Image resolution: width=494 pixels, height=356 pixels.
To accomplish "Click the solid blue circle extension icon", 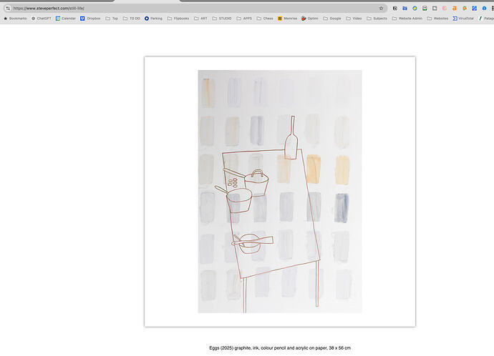I will click(x=484, y=9).
